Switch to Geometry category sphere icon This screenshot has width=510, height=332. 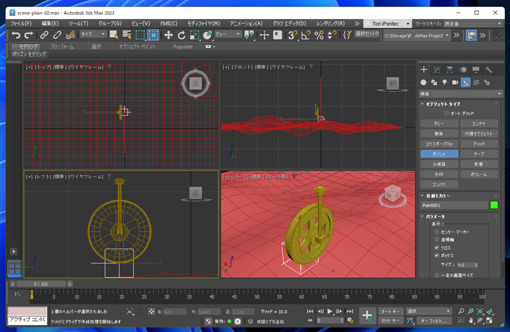click(423, 83)
